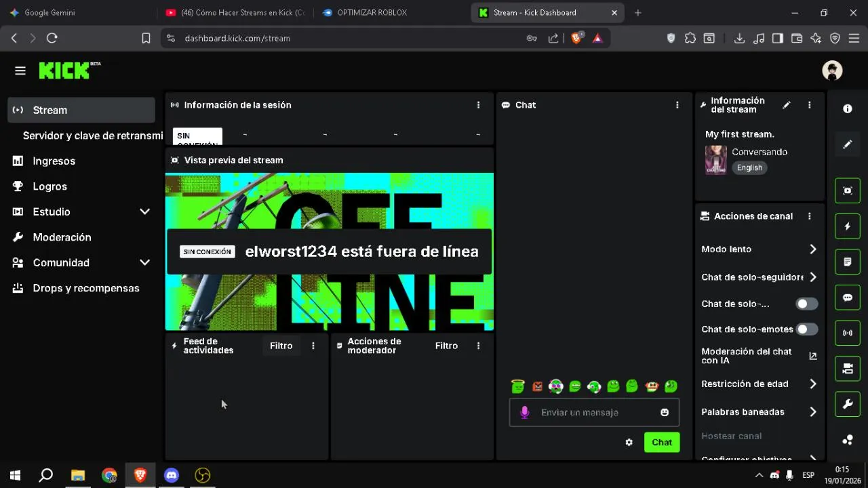Open Discord from taskbar
This screenshot has width=868, height=488.
[x=172, y=476]
